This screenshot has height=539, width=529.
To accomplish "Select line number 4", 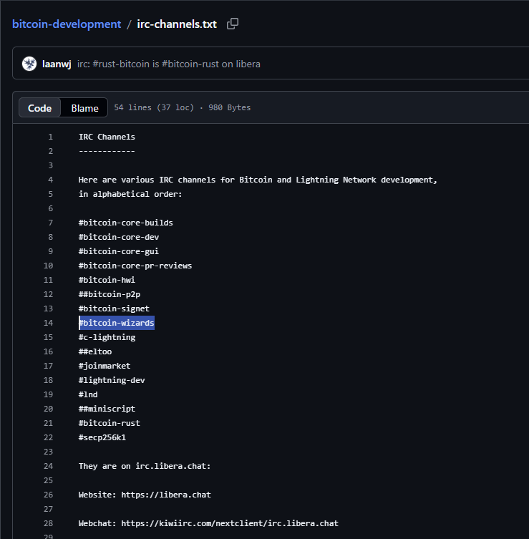I will 51,180.
